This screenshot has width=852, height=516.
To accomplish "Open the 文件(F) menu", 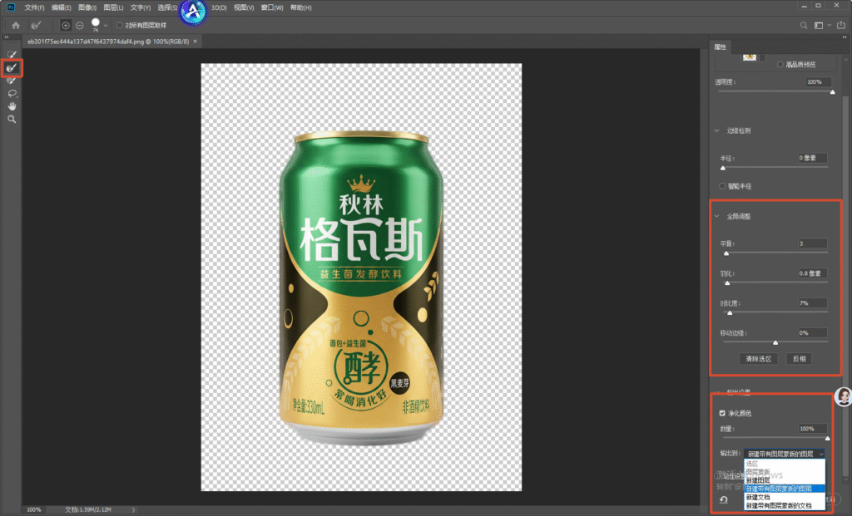I will point(34,7).
